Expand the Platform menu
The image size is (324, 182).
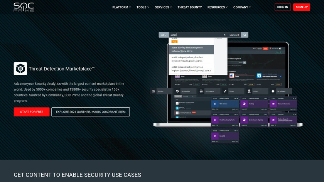[x=121, y=7]
